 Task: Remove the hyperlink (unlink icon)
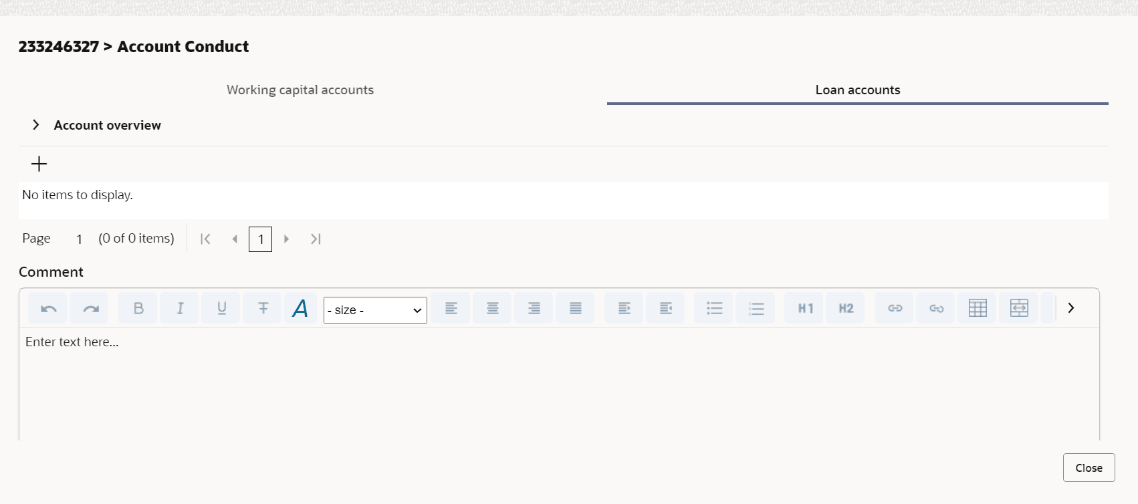point(937,308)
